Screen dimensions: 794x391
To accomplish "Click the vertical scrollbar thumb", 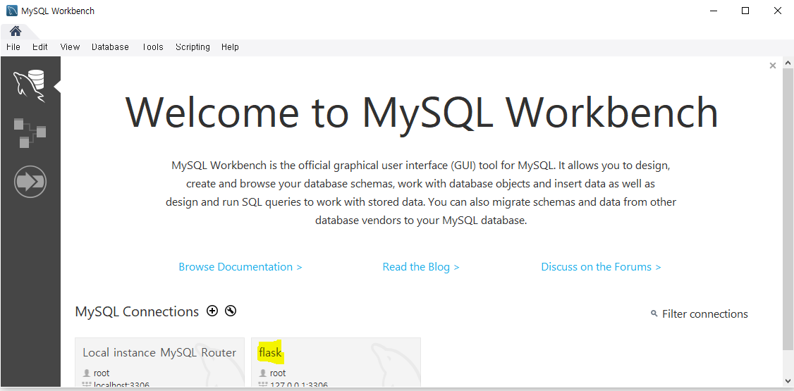I will pyautogui.click(x=788, y=209).
